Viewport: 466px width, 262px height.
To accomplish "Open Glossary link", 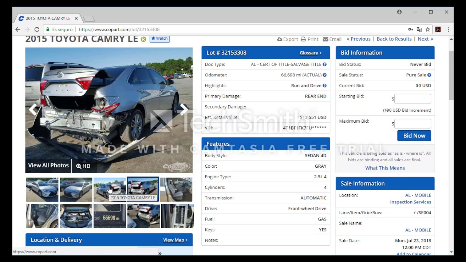I will 311,53.
